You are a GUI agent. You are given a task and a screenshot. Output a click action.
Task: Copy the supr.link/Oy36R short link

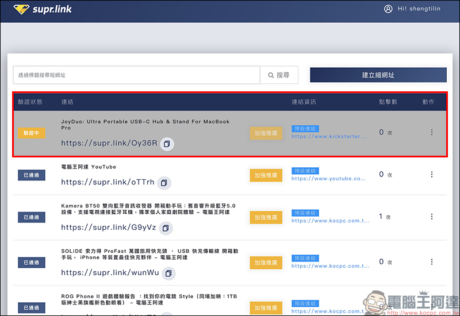pos(167,144)
